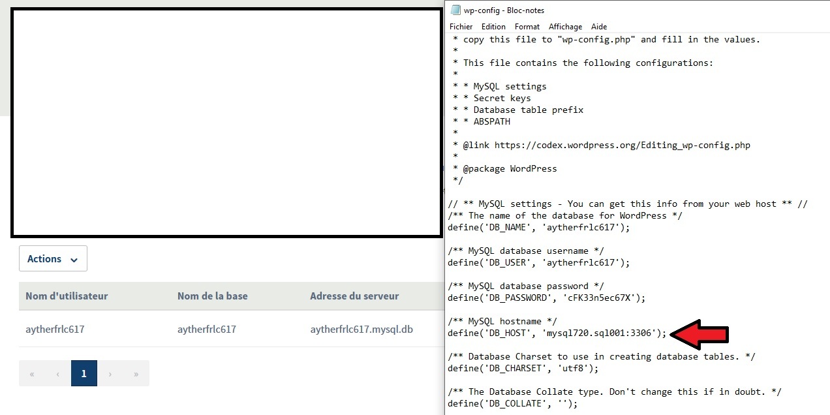Viewport: 830px width, 415px height.
Task: Click the red arrow pointing at DB_HOST
Action: pyautogui.click(x=699, y=335)
